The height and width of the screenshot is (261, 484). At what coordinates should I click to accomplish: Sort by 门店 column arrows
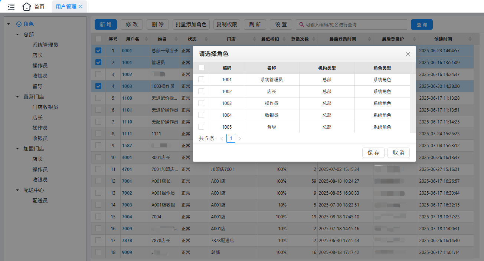tap(254, 39)
